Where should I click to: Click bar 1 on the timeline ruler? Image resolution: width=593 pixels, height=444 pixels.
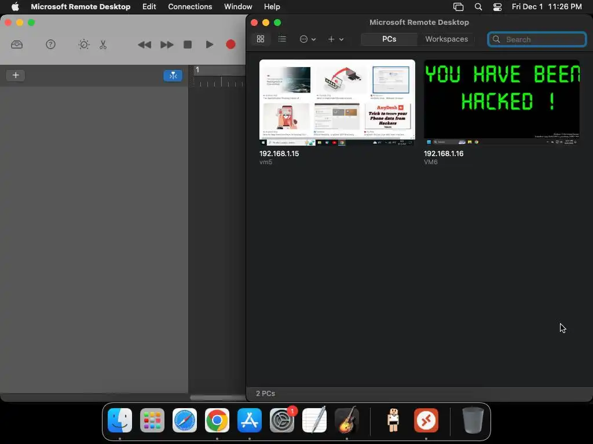(x=197, y=70)
